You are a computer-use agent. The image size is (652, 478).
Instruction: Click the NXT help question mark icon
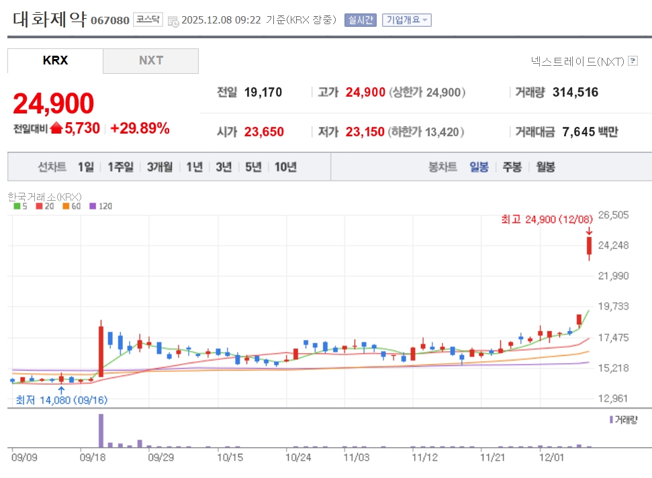(633, 61)
